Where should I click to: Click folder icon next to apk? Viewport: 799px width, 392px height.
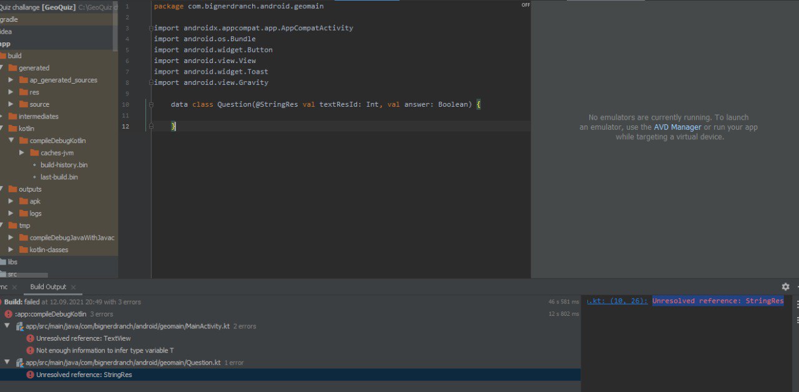point(24,201)
